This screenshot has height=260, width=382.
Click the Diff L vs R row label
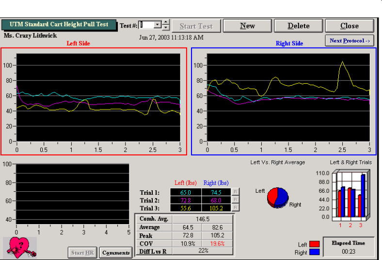click(x=153, y=251)
